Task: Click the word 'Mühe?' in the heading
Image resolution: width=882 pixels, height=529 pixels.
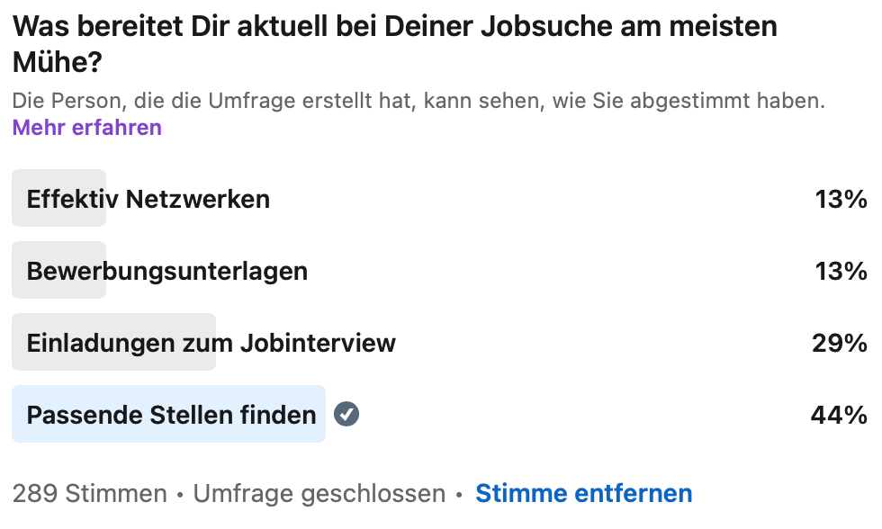Action: pos(57,62)
